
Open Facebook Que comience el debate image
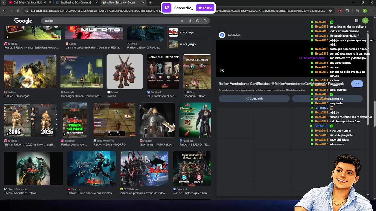tap(163, 72)
